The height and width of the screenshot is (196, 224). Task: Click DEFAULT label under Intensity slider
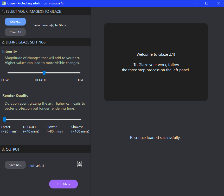(41, 80)
